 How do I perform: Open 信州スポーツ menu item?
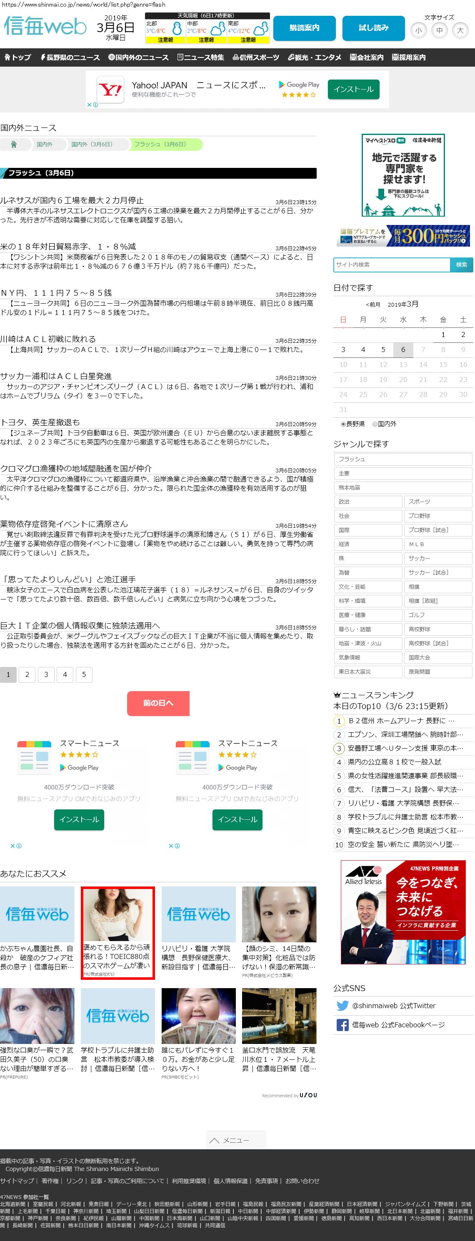coord(256,57)
